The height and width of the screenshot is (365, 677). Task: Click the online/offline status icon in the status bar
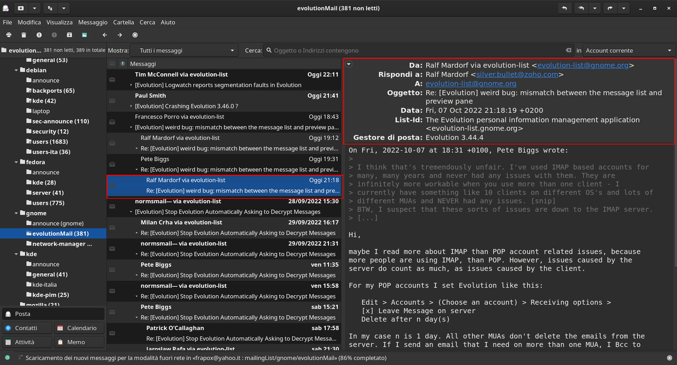pos(7,358)
